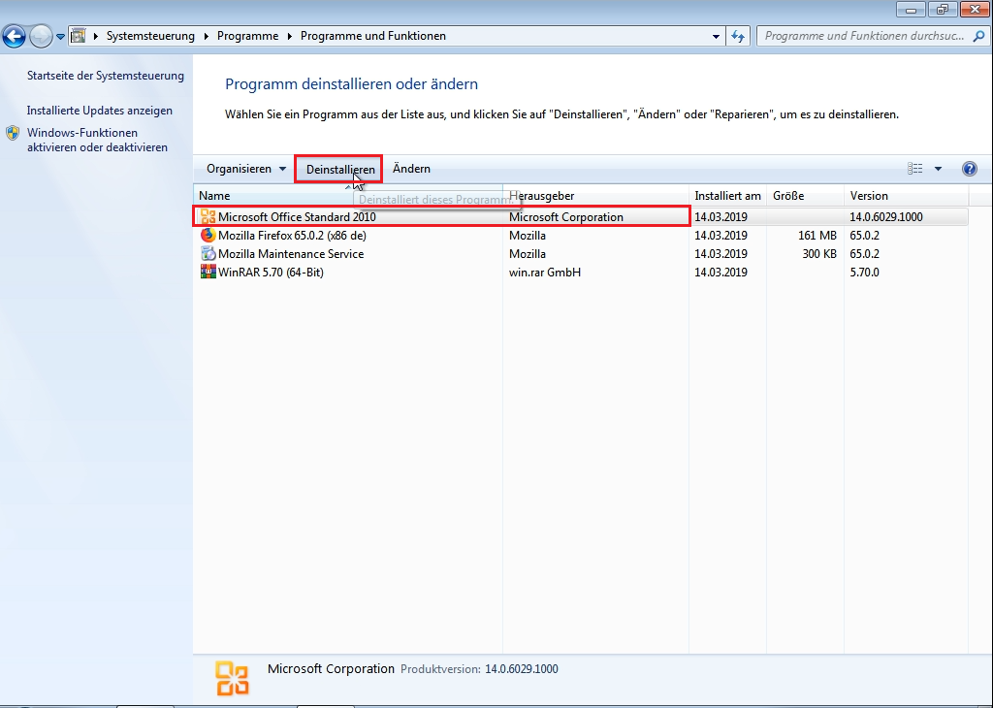Click the shield icon beside Windows-Funktionen
Image resolution: width=993 pixels, height=708 pixels.
click(13, 133)
